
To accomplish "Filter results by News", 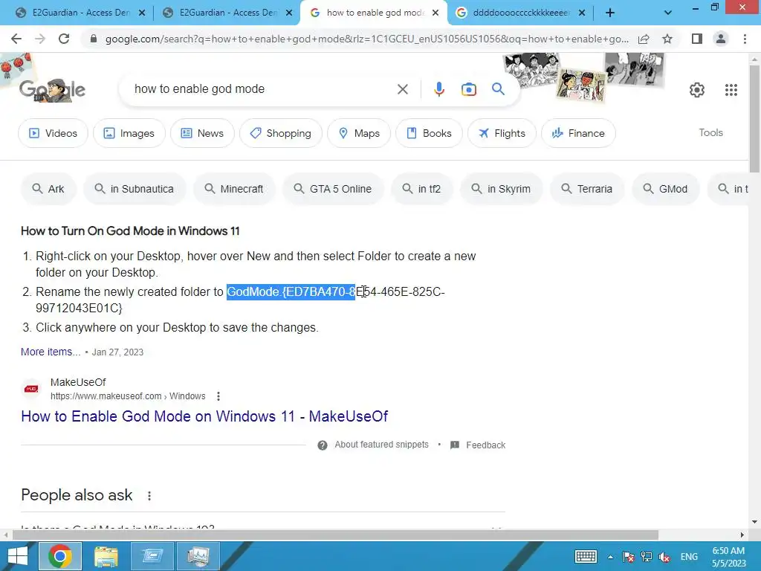I will (202, 133).
